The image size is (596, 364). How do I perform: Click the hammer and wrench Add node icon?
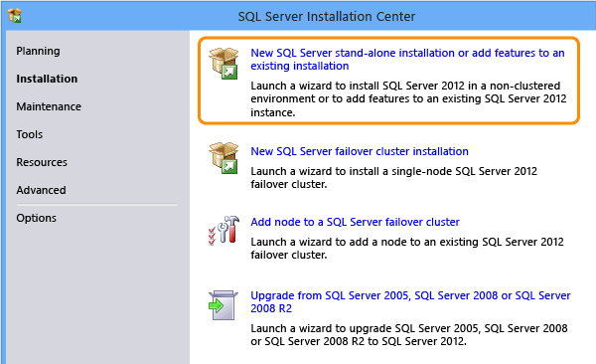pyautogui.click(x=223, y=230)
